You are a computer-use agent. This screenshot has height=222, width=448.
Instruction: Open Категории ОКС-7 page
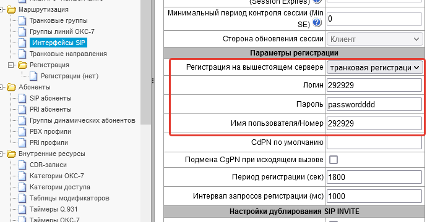tap(56, 176)
